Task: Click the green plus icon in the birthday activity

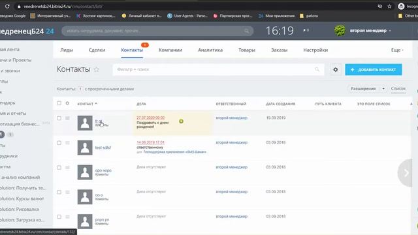Action: tap(182, 121)
